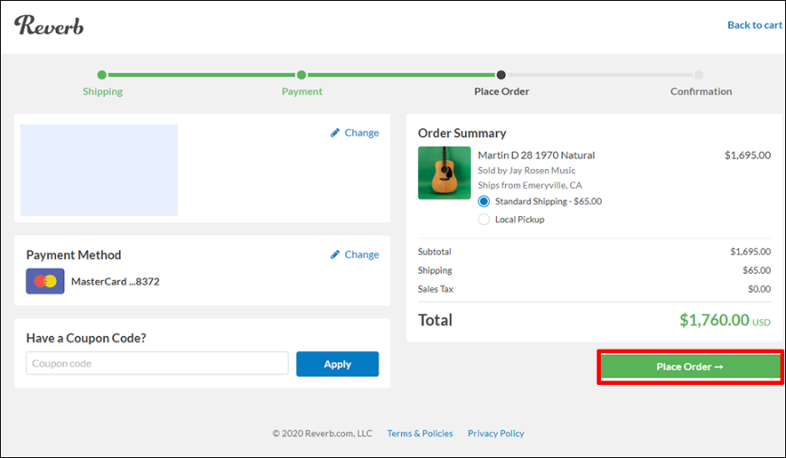Click the Back to cart link
The image size is (786, 458).
click(x=754, y=25)
